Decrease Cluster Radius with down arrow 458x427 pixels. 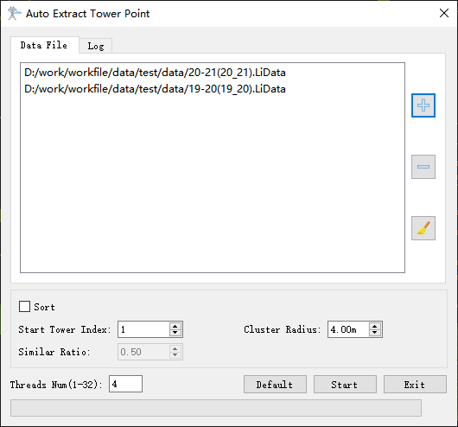coord(375,333)
